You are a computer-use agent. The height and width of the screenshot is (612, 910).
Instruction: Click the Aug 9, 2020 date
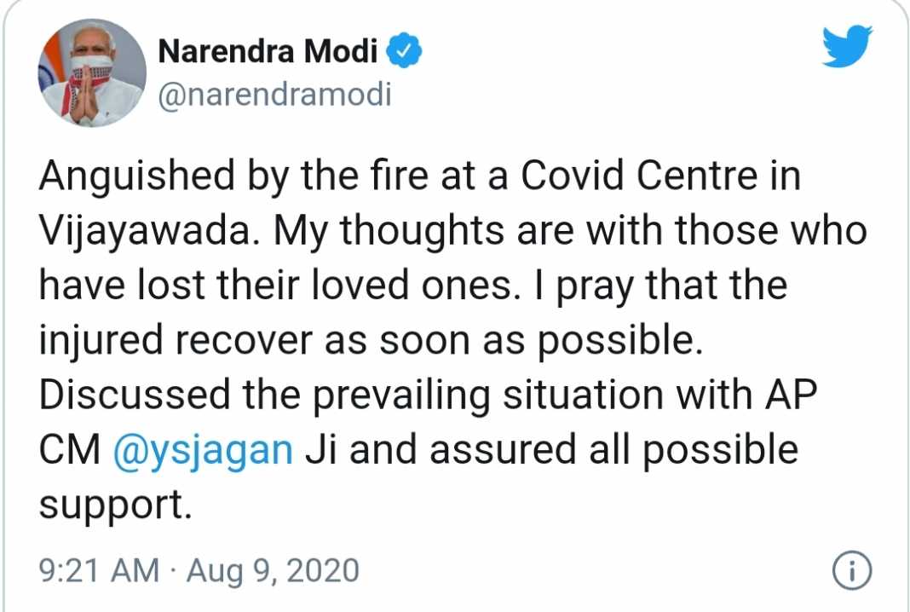click(x=273, y=571)
